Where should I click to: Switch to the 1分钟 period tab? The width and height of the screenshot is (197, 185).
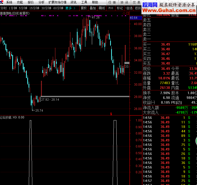click(13, 8)
